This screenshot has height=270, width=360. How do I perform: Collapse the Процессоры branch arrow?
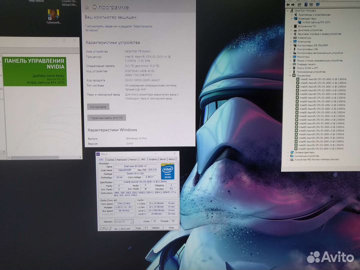(x=290, y=75)
